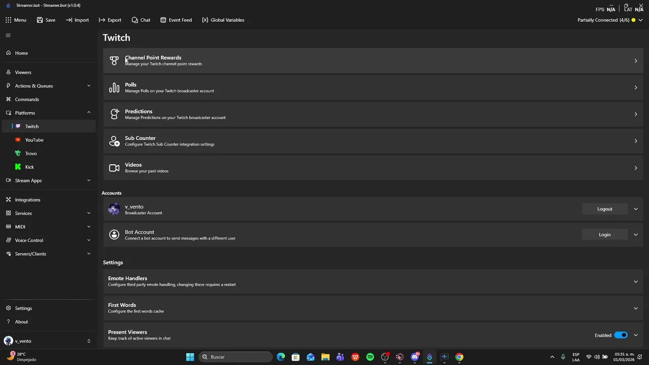
Task: Expand the Actions & Queues chevron
Action: coord(89,86)
